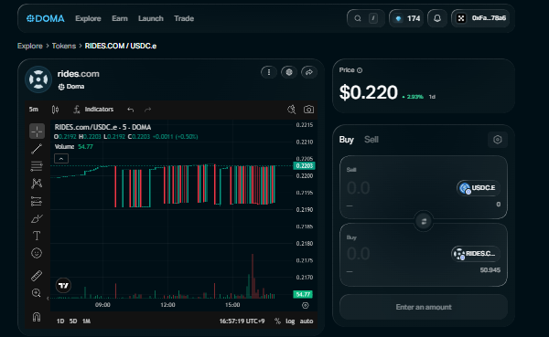Open the notifications bell
Image resolution: width=549 pixels, height=337 pixels.
(x=437, y=18)
